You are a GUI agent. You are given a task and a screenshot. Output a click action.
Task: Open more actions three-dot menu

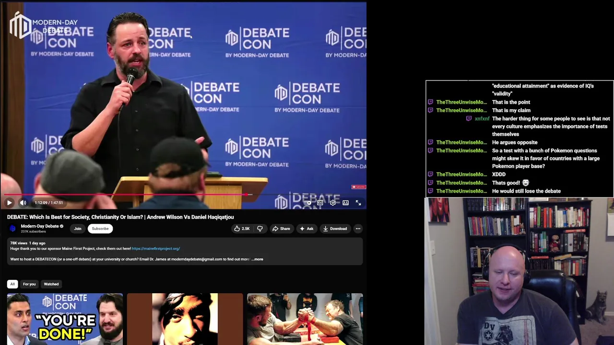tap(358, 229)
